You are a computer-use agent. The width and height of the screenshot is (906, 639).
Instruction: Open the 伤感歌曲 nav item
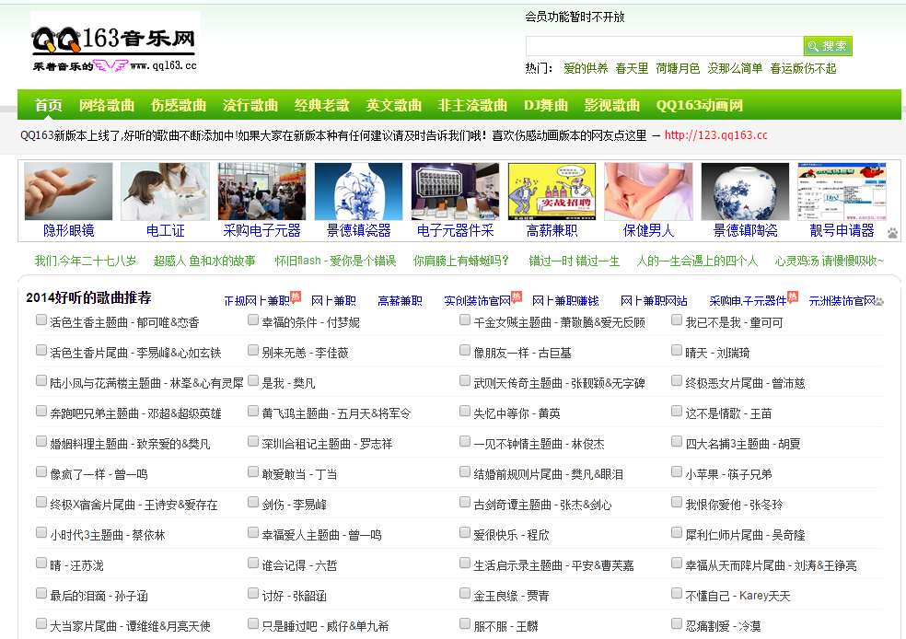coord(178,105)
